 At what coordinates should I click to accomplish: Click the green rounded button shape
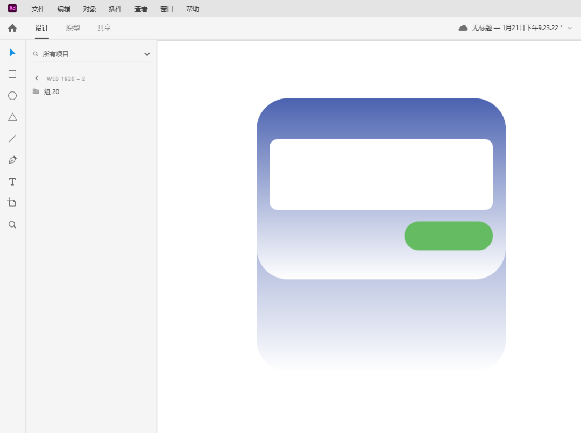click(448, 236)
